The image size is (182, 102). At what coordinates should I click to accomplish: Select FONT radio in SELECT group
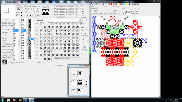[x=108, y=13]
